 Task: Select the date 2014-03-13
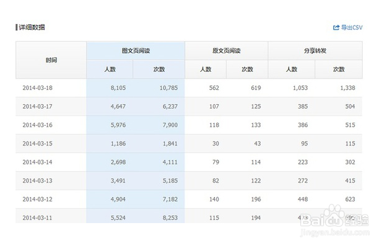coord(38,181)
